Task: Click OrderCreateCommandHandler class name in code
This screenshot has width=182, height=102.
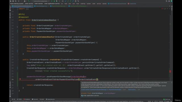Action: tap(44, 20)
